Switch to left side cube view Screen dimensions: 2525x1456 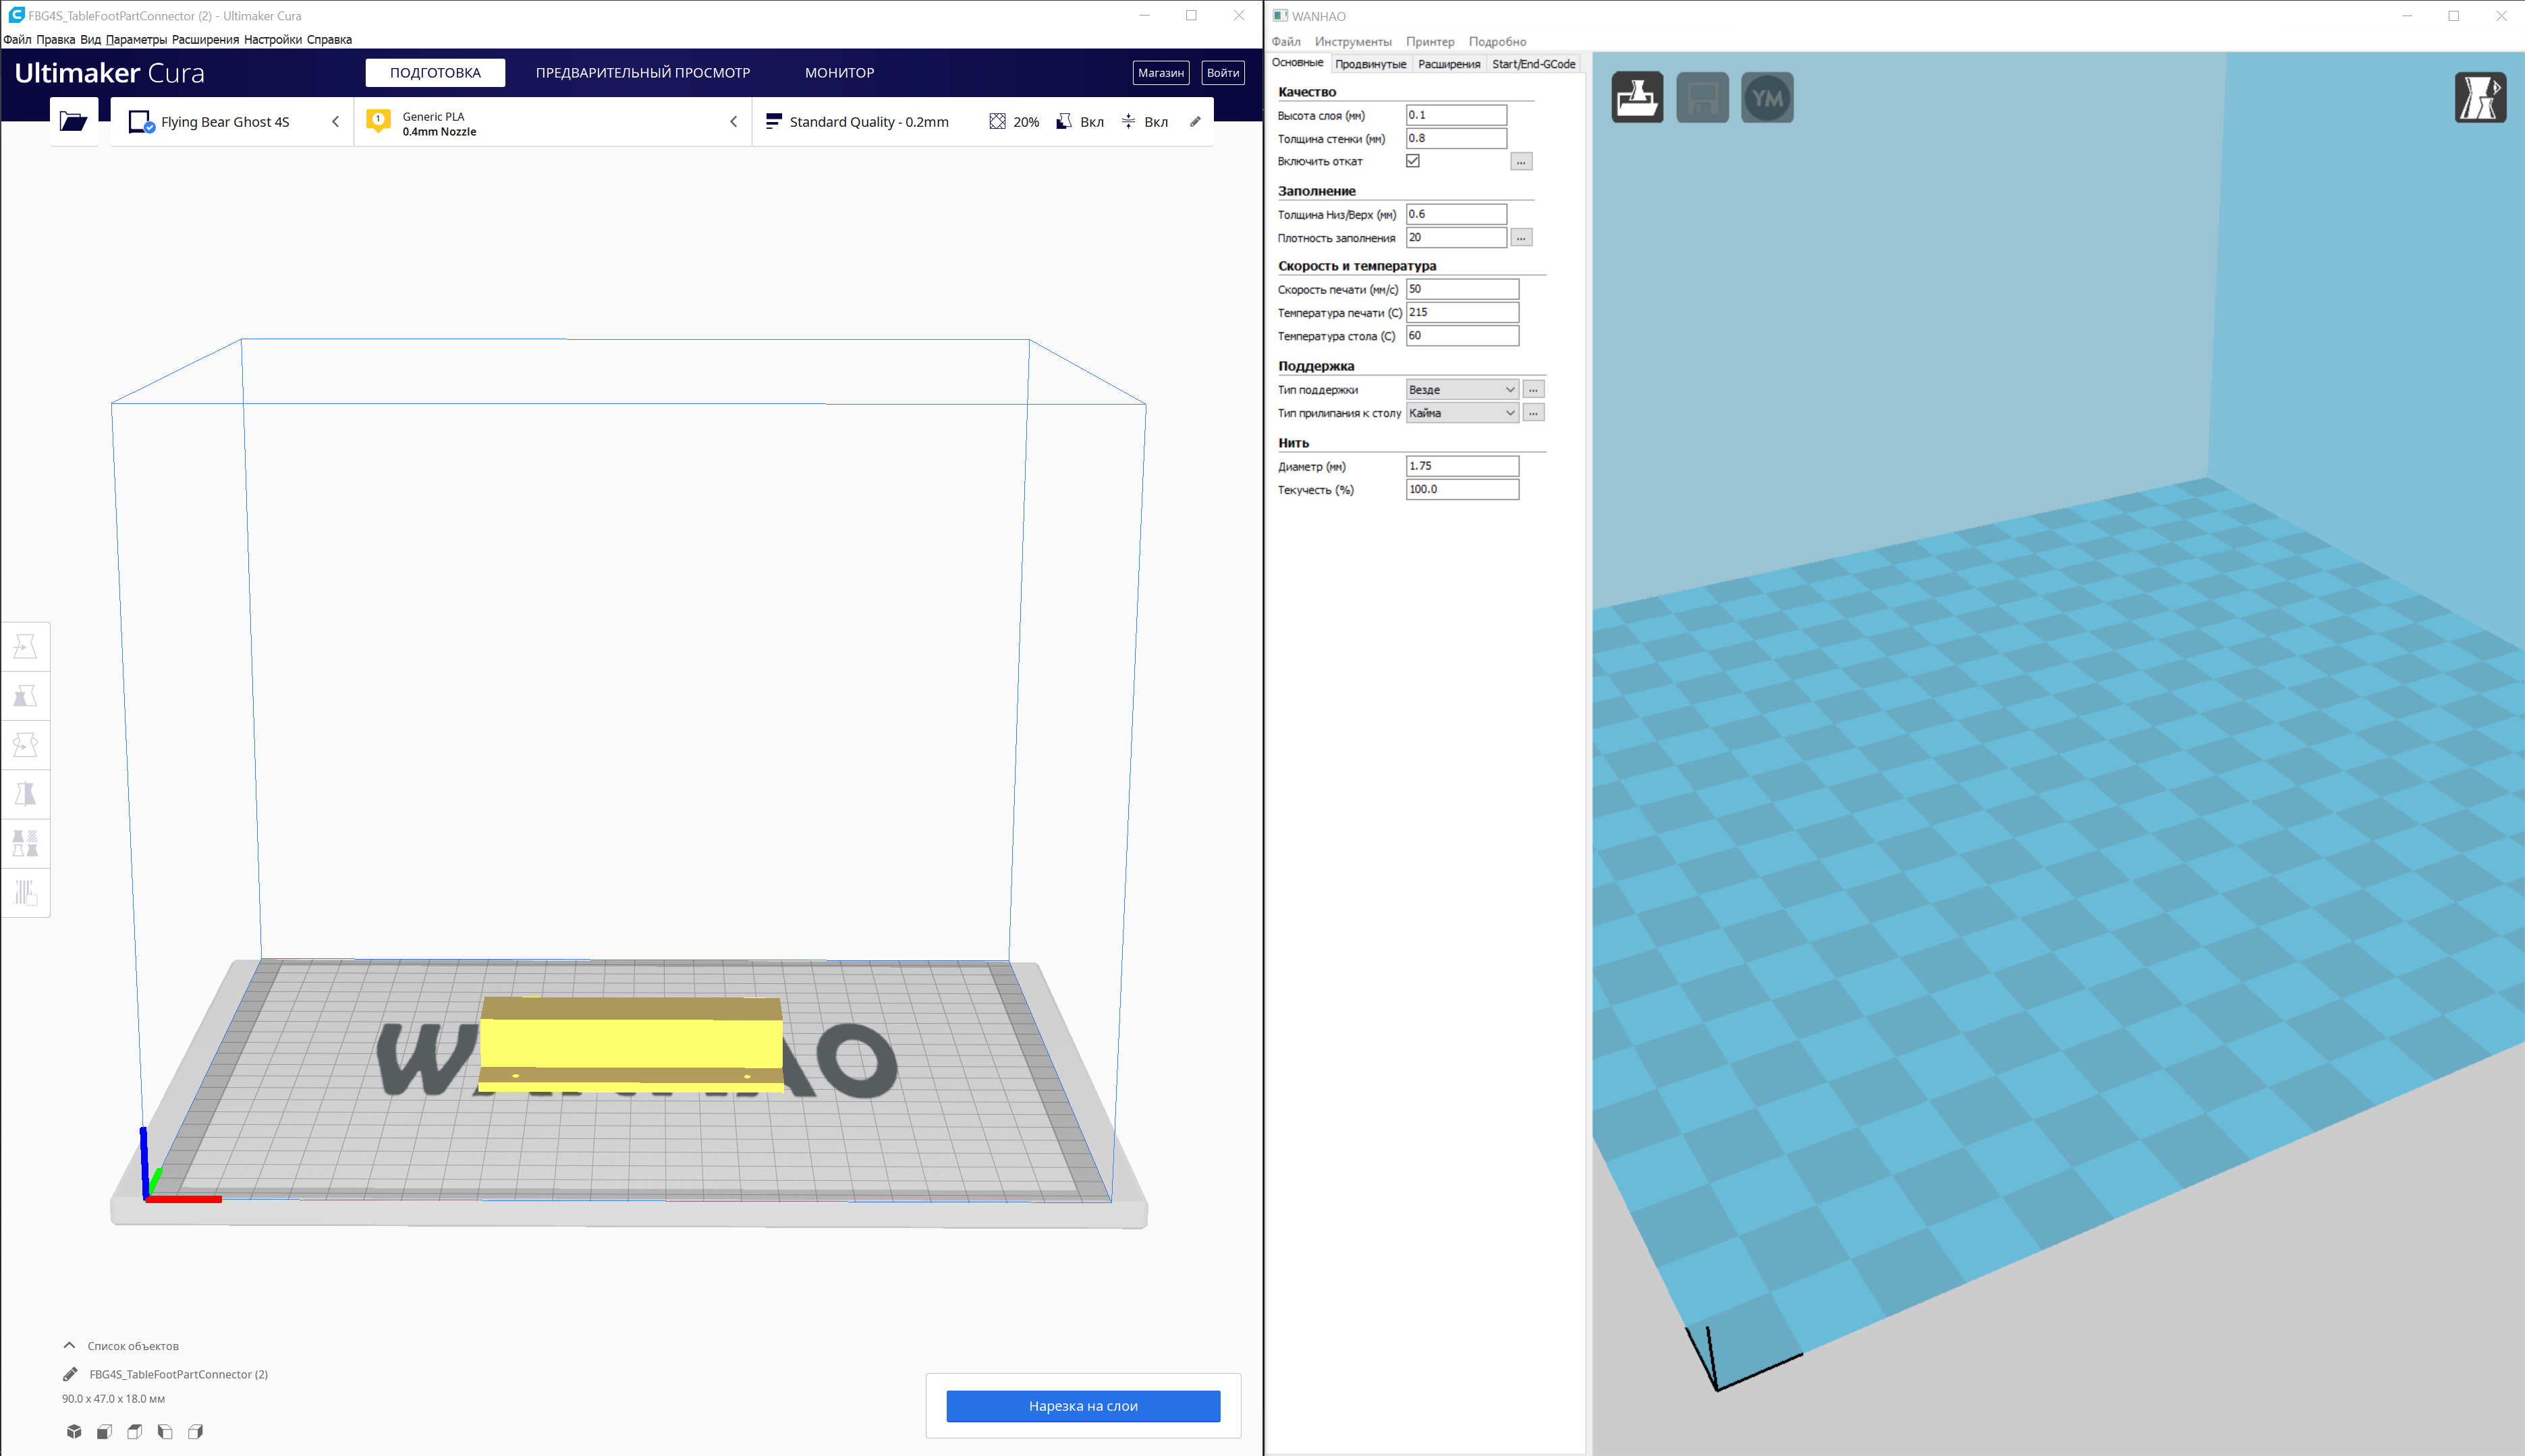point(165,1431)
